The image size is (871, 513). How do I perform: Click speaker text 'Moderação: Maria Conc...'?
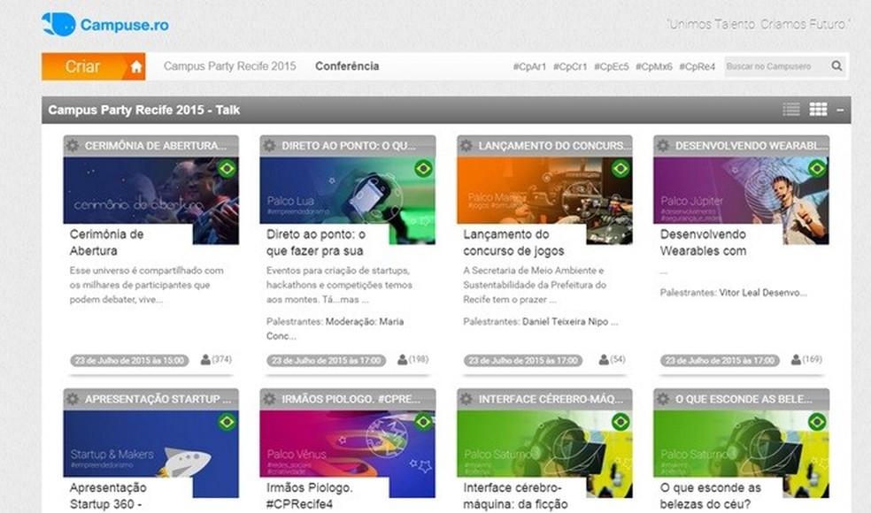[x=335, y=329]
